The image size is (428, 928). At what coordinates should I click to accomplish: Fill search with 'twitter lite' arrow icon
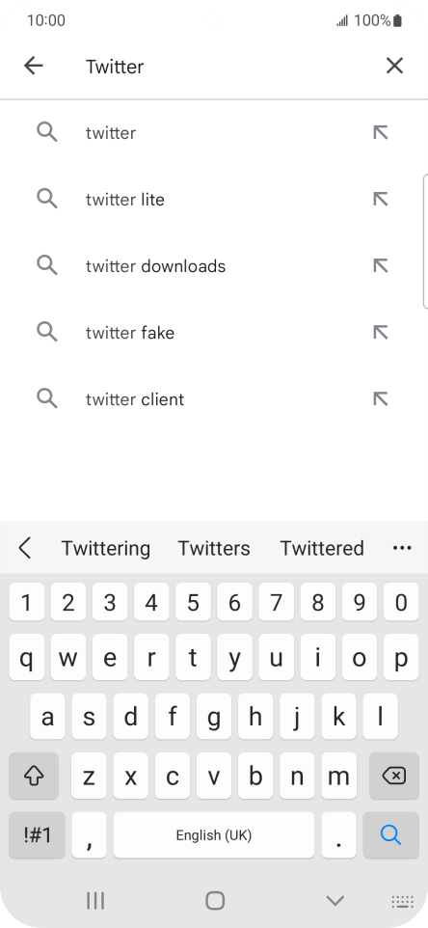[380, 200]
